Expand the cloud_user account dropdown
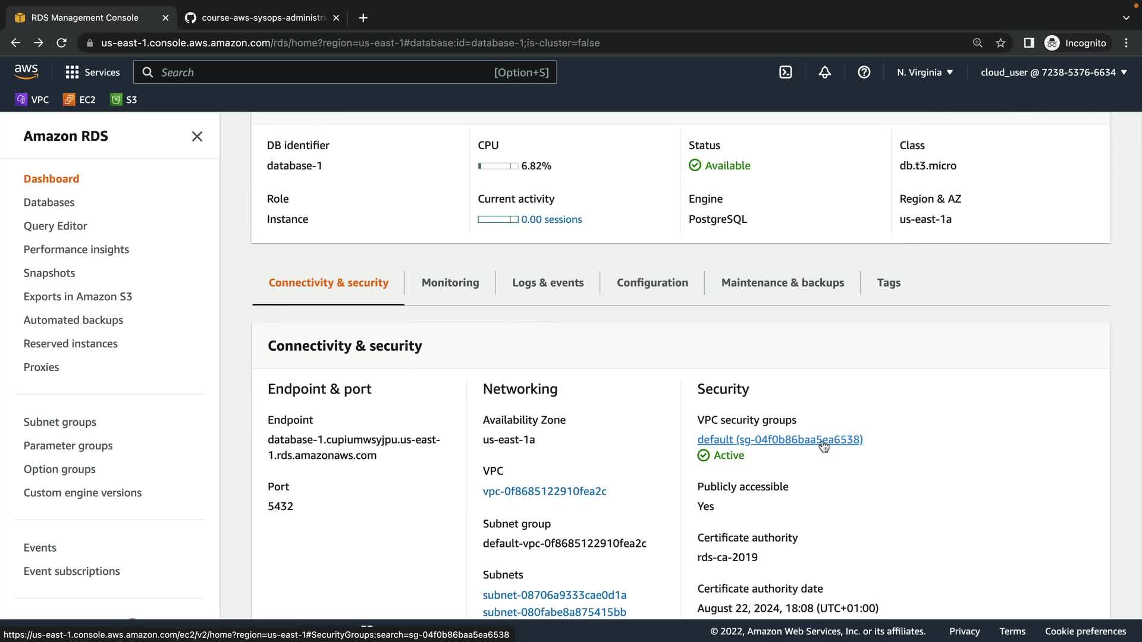 [1053, 73]
